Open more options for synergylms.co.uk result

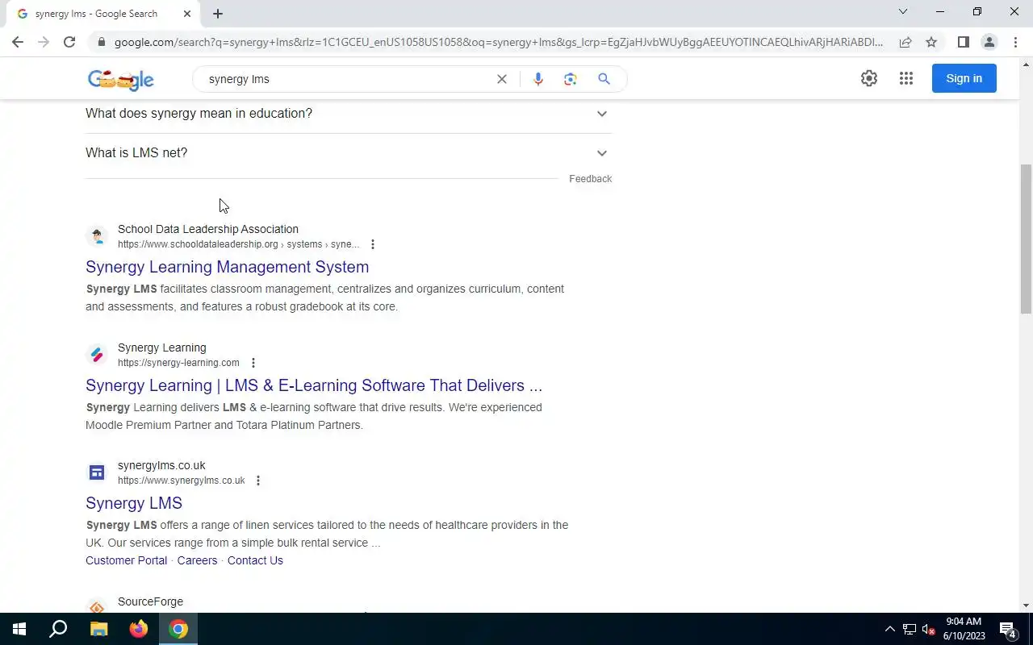pyautogui.click(x=258, y=481)
